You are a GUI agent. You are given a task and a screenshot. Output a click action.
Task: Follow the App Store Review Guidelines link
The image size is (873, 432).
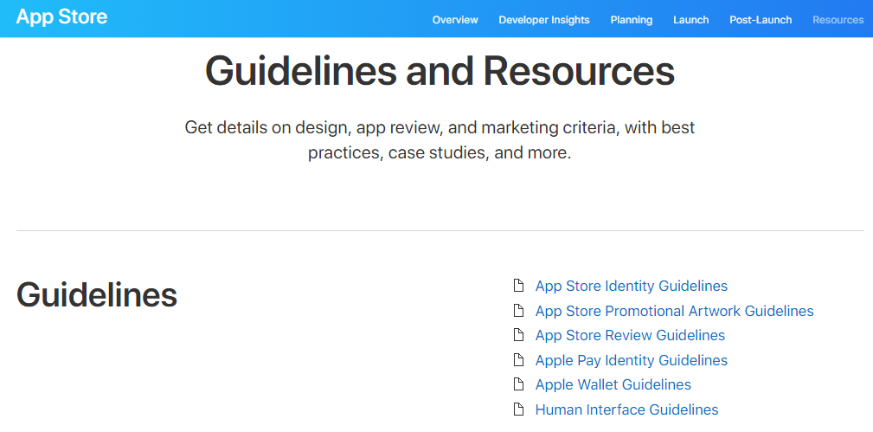pos(630,335)
